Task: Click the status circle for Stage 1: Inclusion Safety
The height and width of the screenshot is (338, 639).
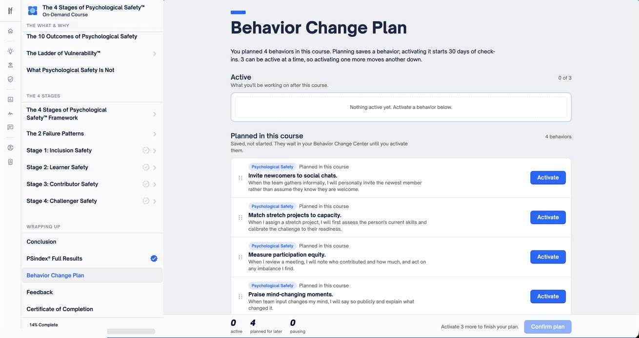Action: click(x=146, y=150)
